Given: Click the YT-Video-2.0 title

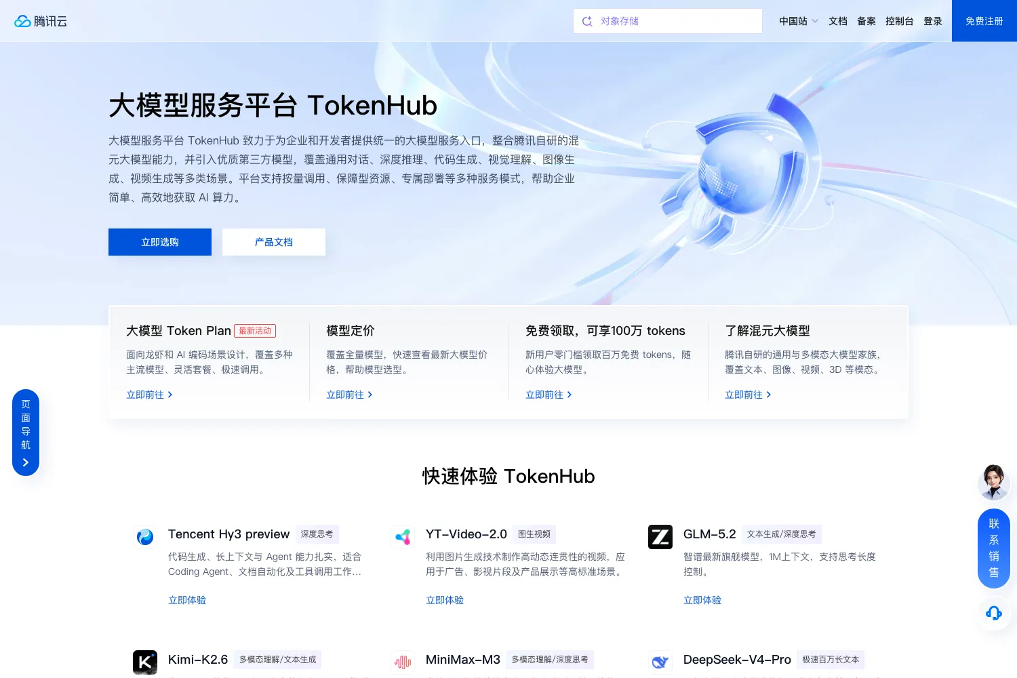Looking at the screenshot, I should coord(466,534).
